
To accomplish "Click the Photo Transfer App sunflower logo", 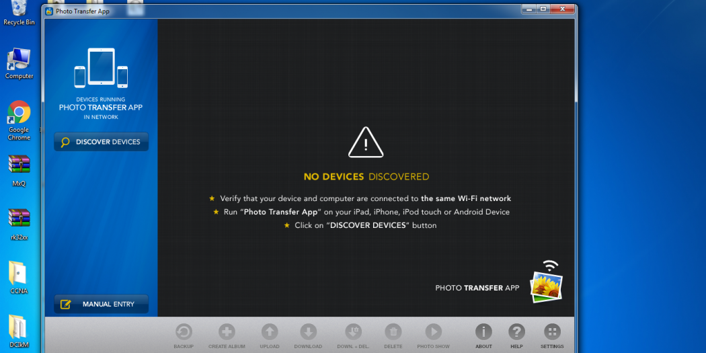I will pos(546,282).
